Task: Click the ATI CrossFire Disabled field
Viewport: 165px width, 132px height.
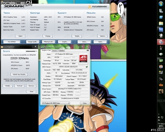Action: [x=70, y=98]
